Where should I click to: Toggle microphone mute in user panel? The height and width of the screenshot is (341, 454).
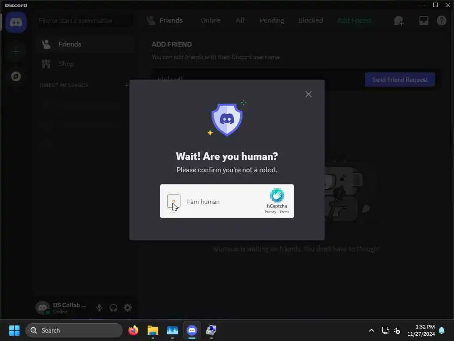[99, 308]
